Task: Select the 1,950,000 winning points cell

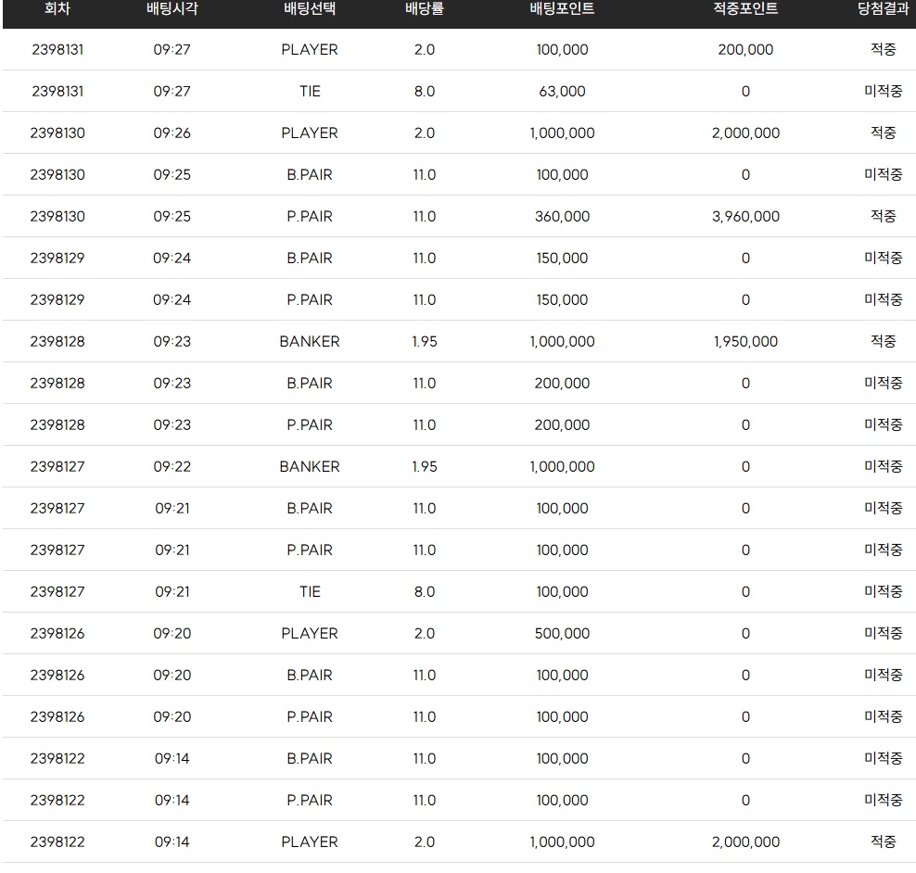Action: pyautogui.click(x=745, y=342)
